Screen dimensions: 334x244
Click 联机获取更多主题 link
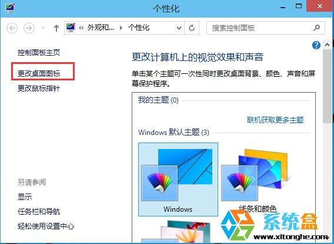[275, 120]
